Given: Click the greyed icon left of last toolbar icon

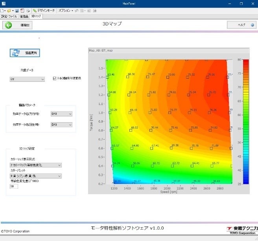Looking at the screenshot, I should (x=89, y=11).
